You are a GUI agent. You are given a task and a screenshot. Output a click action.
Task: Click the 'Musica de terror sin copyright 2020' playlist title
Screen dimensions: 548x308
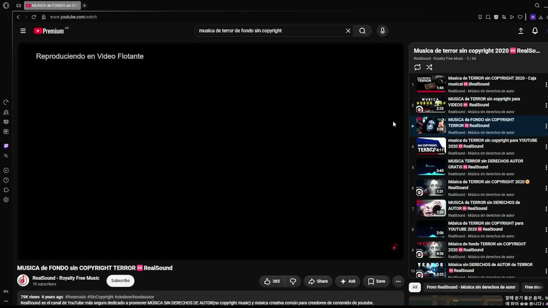point(477,50)
